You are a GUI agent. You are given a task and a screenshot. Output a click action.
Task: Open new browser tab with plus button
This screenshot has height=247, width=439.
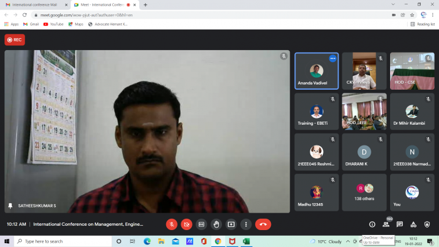(x=145, y=5)
